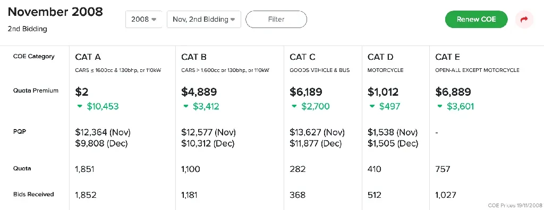Open the 2008 year dropdown

[143, 20]
